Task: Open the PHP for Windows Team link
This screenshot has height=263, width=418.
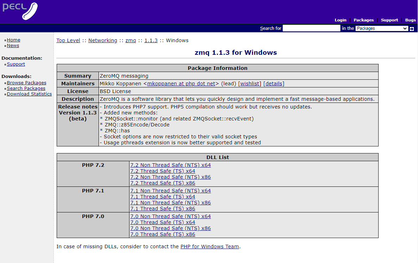Action: (210, 246)
